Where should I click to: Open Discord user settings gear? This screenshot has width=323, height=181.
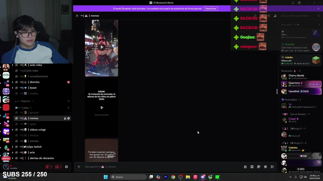[66, 167]
